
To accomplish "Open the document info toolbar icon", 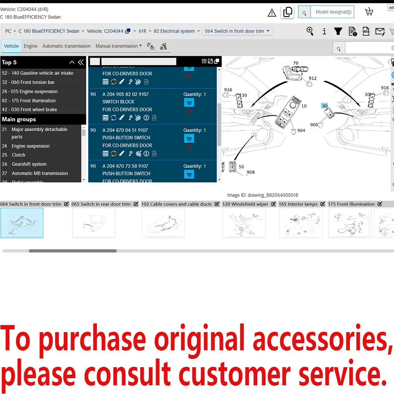I will point(353,32).
